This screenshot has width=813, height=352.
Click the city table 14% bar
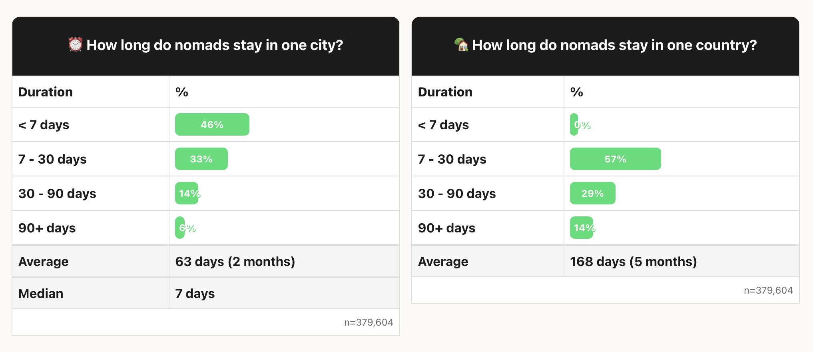pyautogui.click(x=187, y=193)
